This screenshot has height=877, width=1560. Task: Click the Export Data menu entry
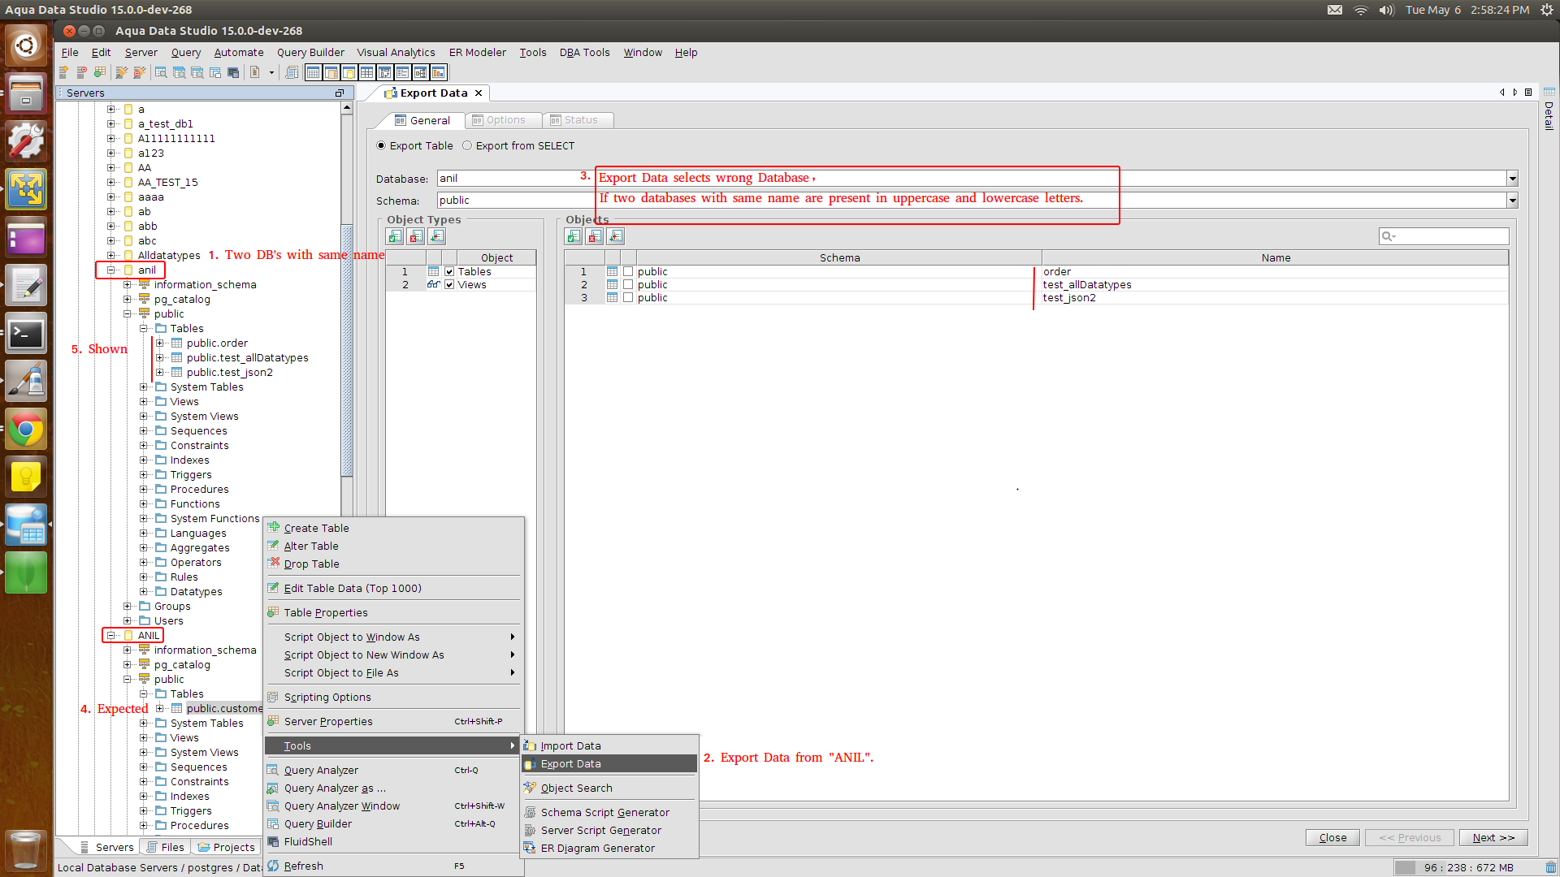point(570,764)
